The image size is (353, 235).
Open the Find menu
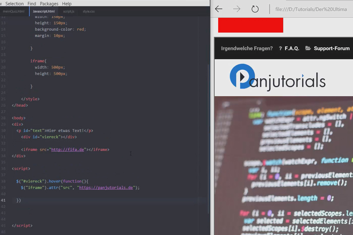coord(32,4)
